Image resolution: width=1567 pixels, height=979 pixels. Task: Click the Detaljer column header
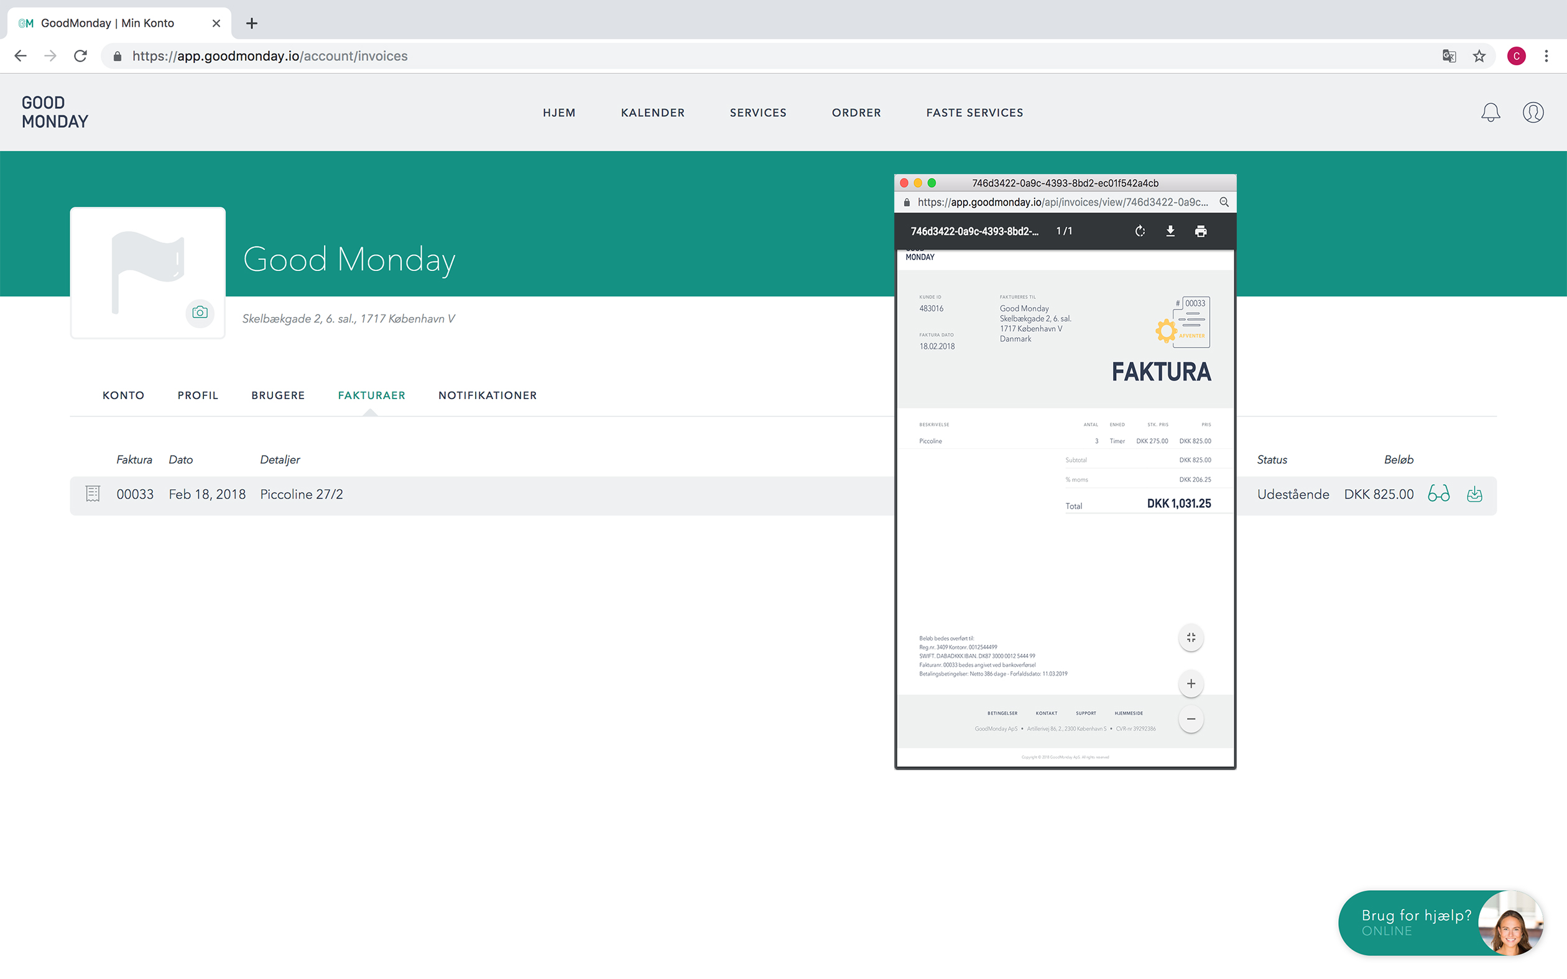(x=280, y=460)
